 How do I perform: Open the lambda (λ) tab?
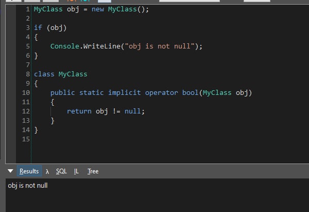click(47, 171)
